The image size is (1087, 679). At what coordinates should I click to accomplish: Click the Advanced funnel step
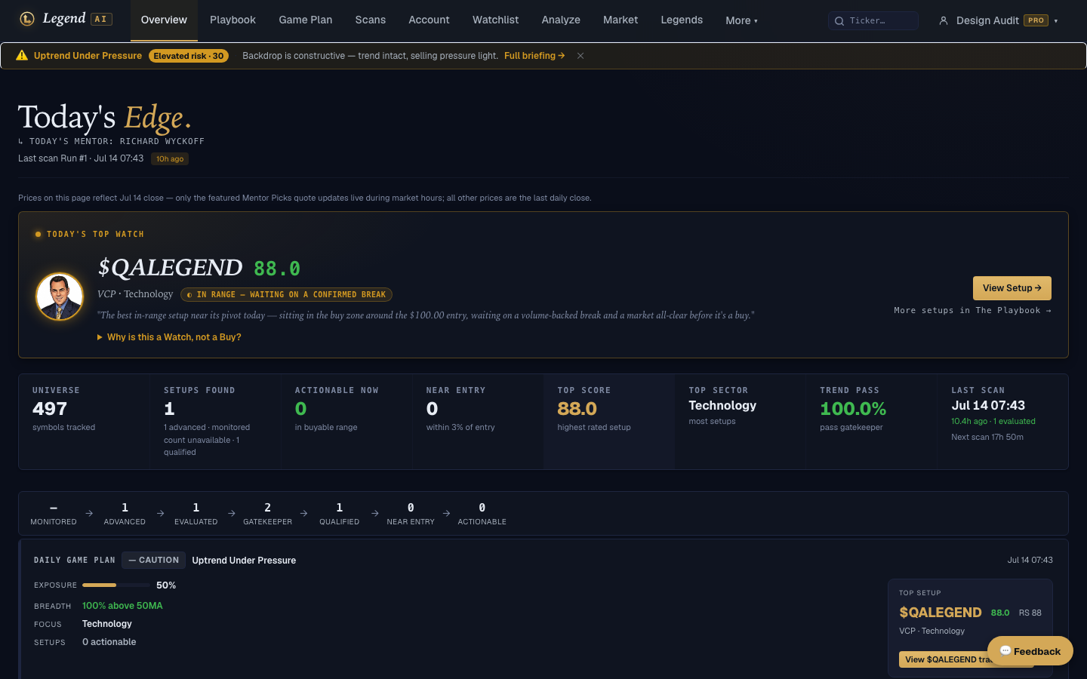[125, 514]
